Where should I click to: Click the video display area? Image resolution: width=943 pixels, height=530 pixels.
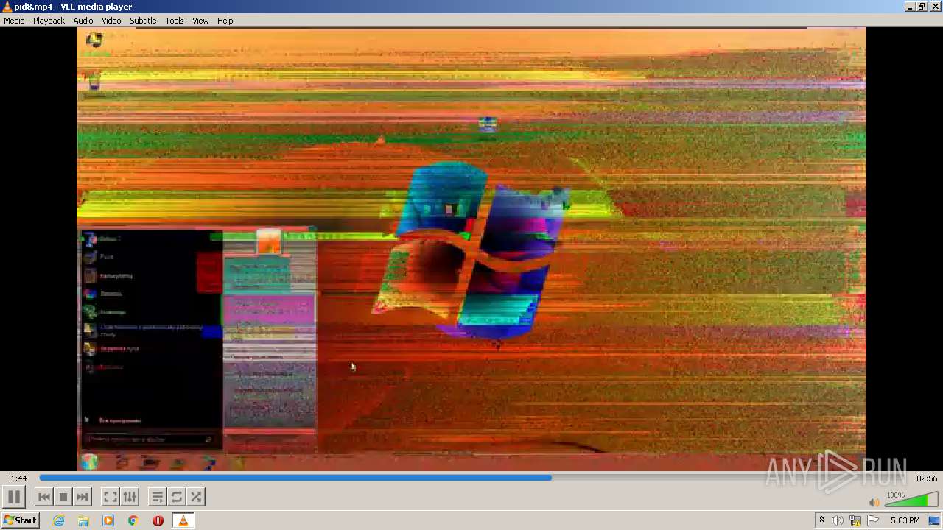click(x=471, y=250)
